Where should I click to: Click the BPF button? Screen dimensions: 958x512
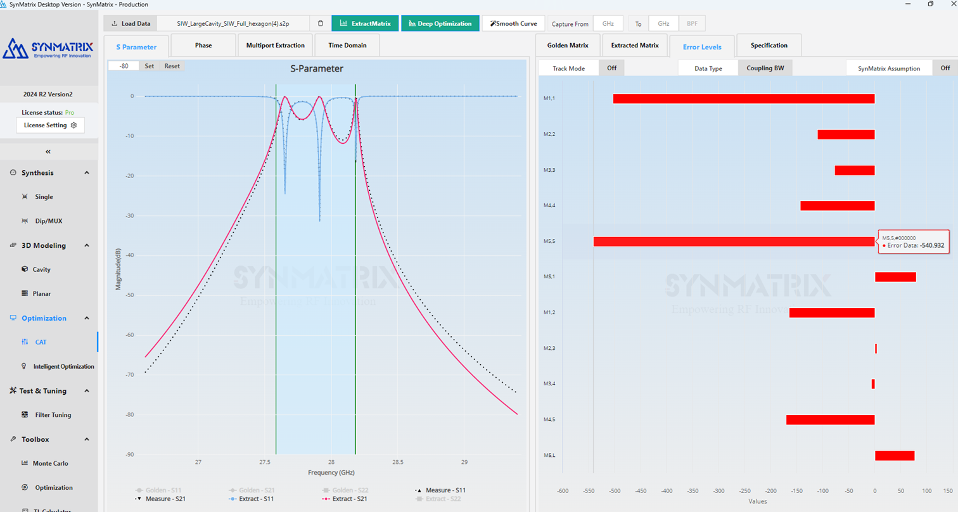(691, 24)
